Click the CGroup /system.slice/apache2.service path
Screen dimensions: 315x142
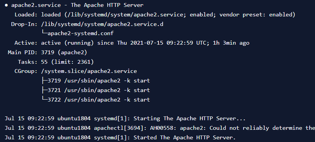pyautogui.click(x=89, y=71)
